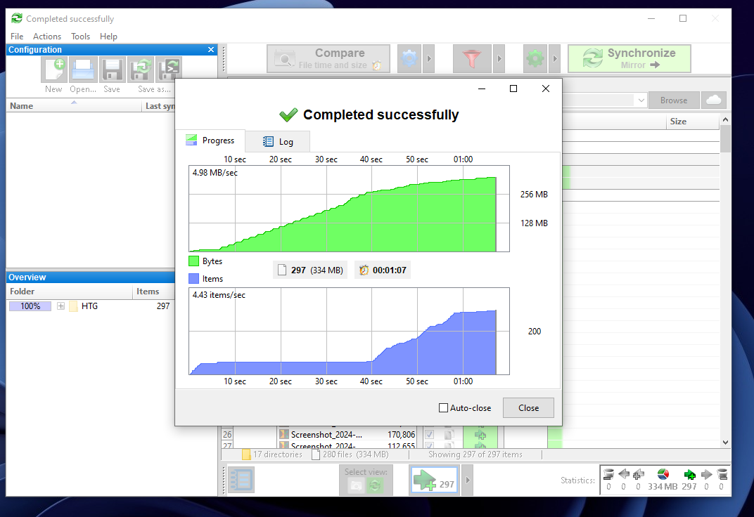The image size is (754, 517).
Task: Enable the Auto-close checkbox
Action: [x=443, y=408]
